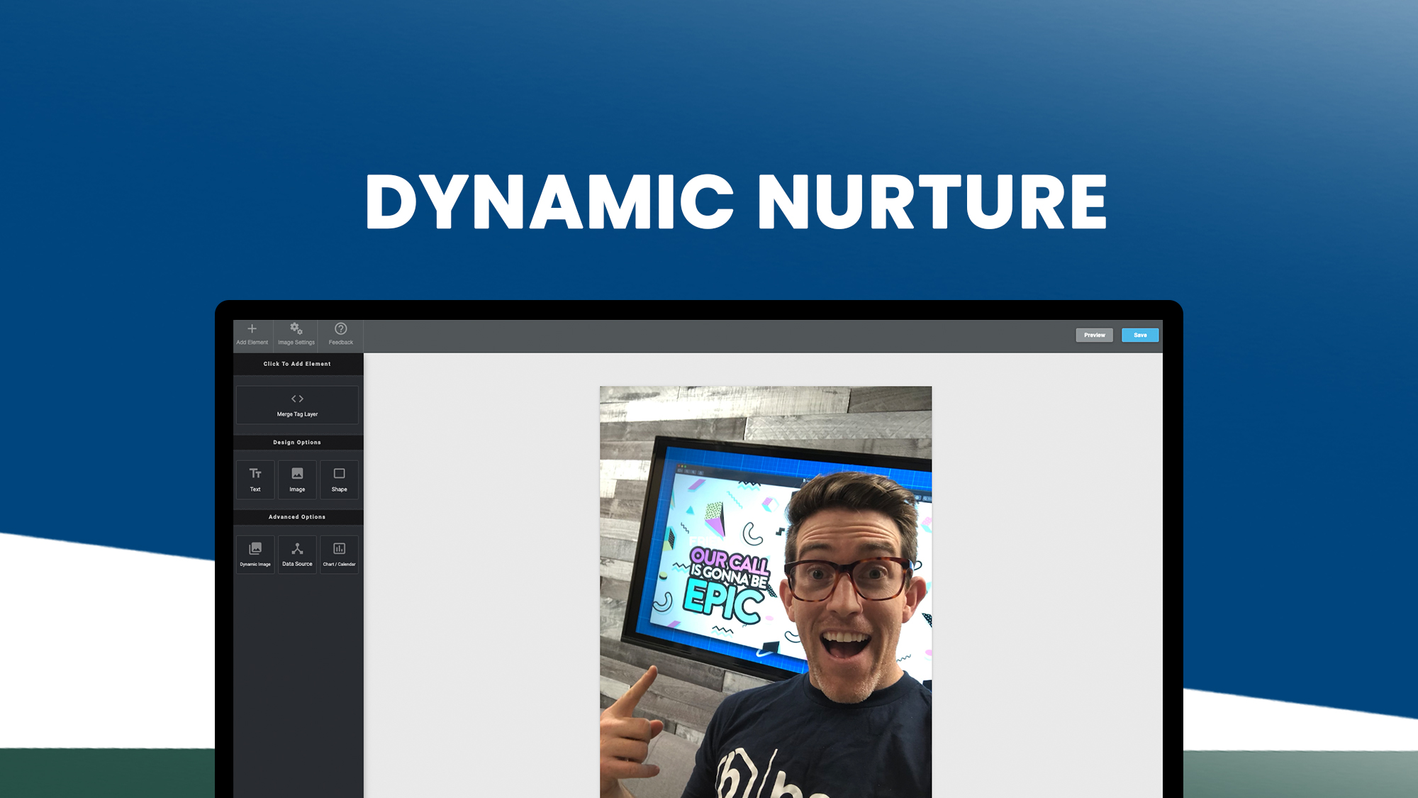1418x798 pixels.
Task: Select the Shape element tool
Action: 340,480
